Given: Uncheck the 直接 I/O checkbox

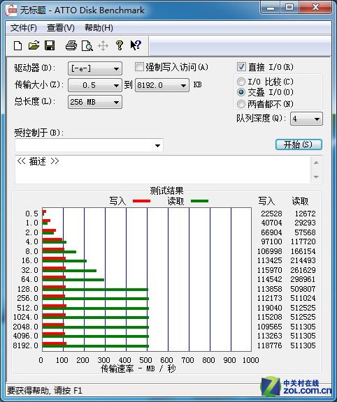Looking at the screenshot, I should 241,67.
